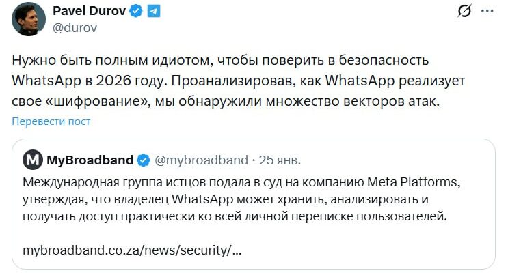Open the quoted post about Meta Platforms
The width and height of the screenshot is (508, 273).
click(x=254, y=204)
